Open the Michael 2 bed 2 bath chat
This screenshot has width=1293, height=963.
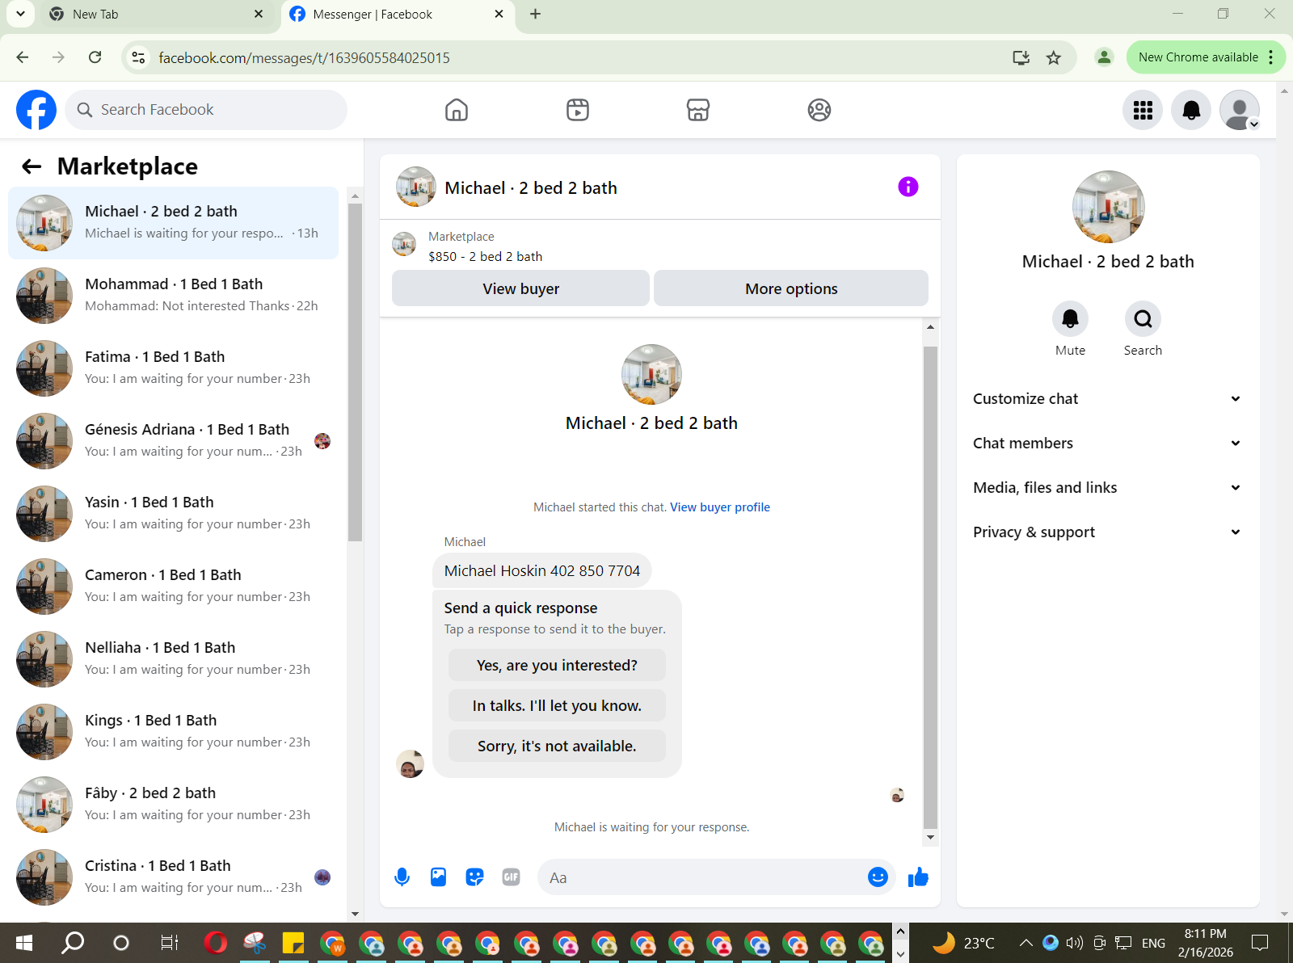point(174,223)
